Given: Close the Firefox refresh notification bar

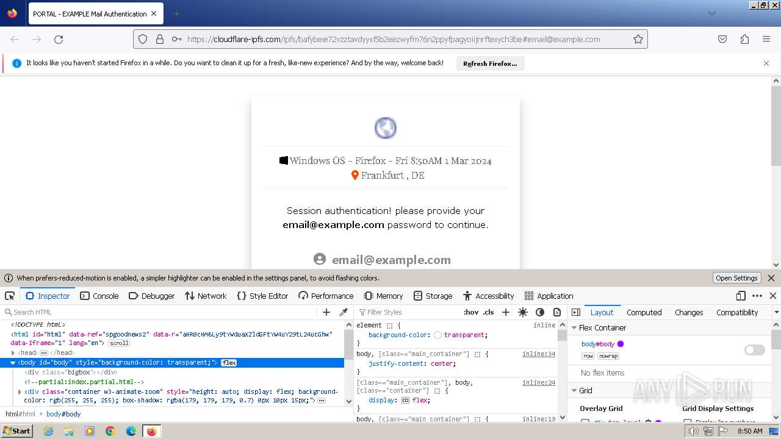Looking at the screenshot, I should (x=766, y=63).
